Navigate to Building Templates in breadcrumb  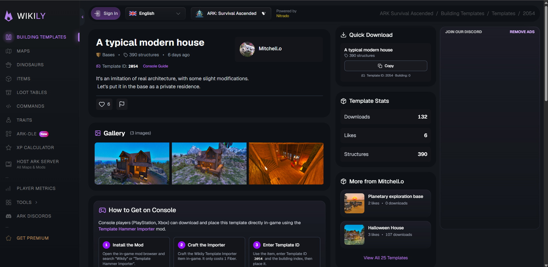click(462, 13)
